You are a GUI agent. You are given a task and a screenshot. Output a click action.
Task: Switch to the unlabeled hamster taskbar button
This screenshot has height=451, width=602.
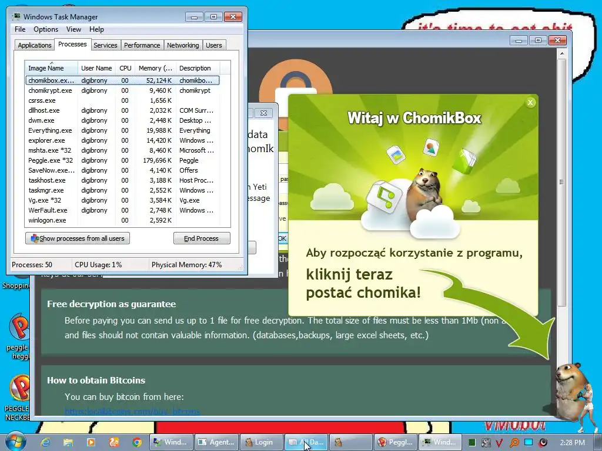(x=351, y=442)
